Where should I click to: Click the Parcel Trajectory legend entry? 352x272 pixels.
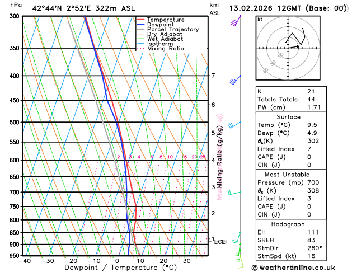pyautogui.click(x=168, y=30)
